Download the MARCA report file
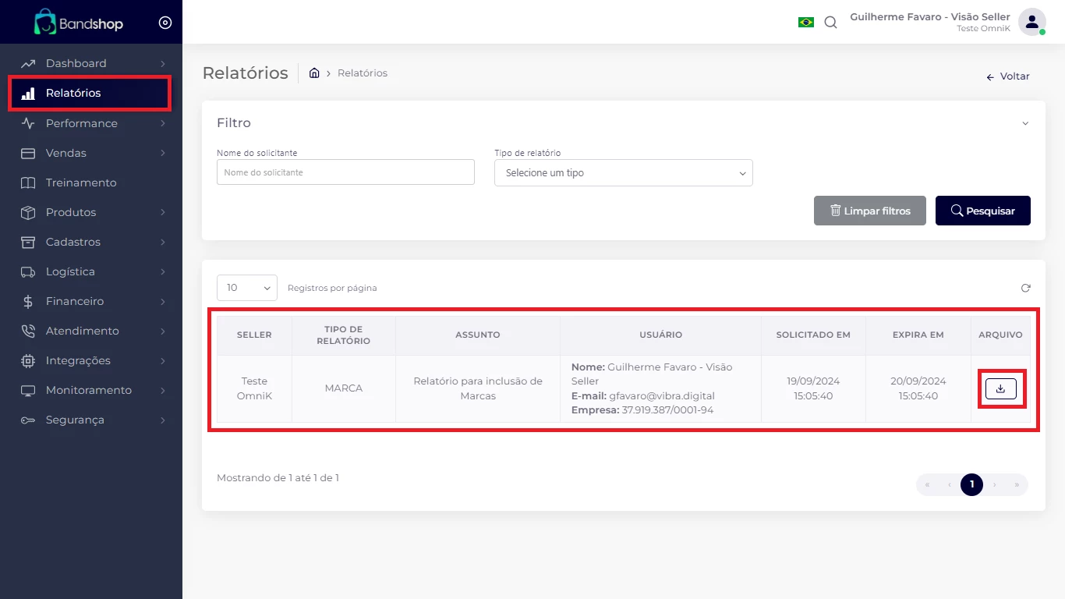This screenshot has height=599, width=1065. click(x=1000, y=388)
